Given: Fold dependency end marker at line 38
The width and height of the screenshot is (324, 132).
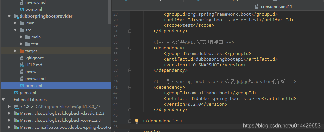Looking at the screenshot, I should tap(130, 70).
